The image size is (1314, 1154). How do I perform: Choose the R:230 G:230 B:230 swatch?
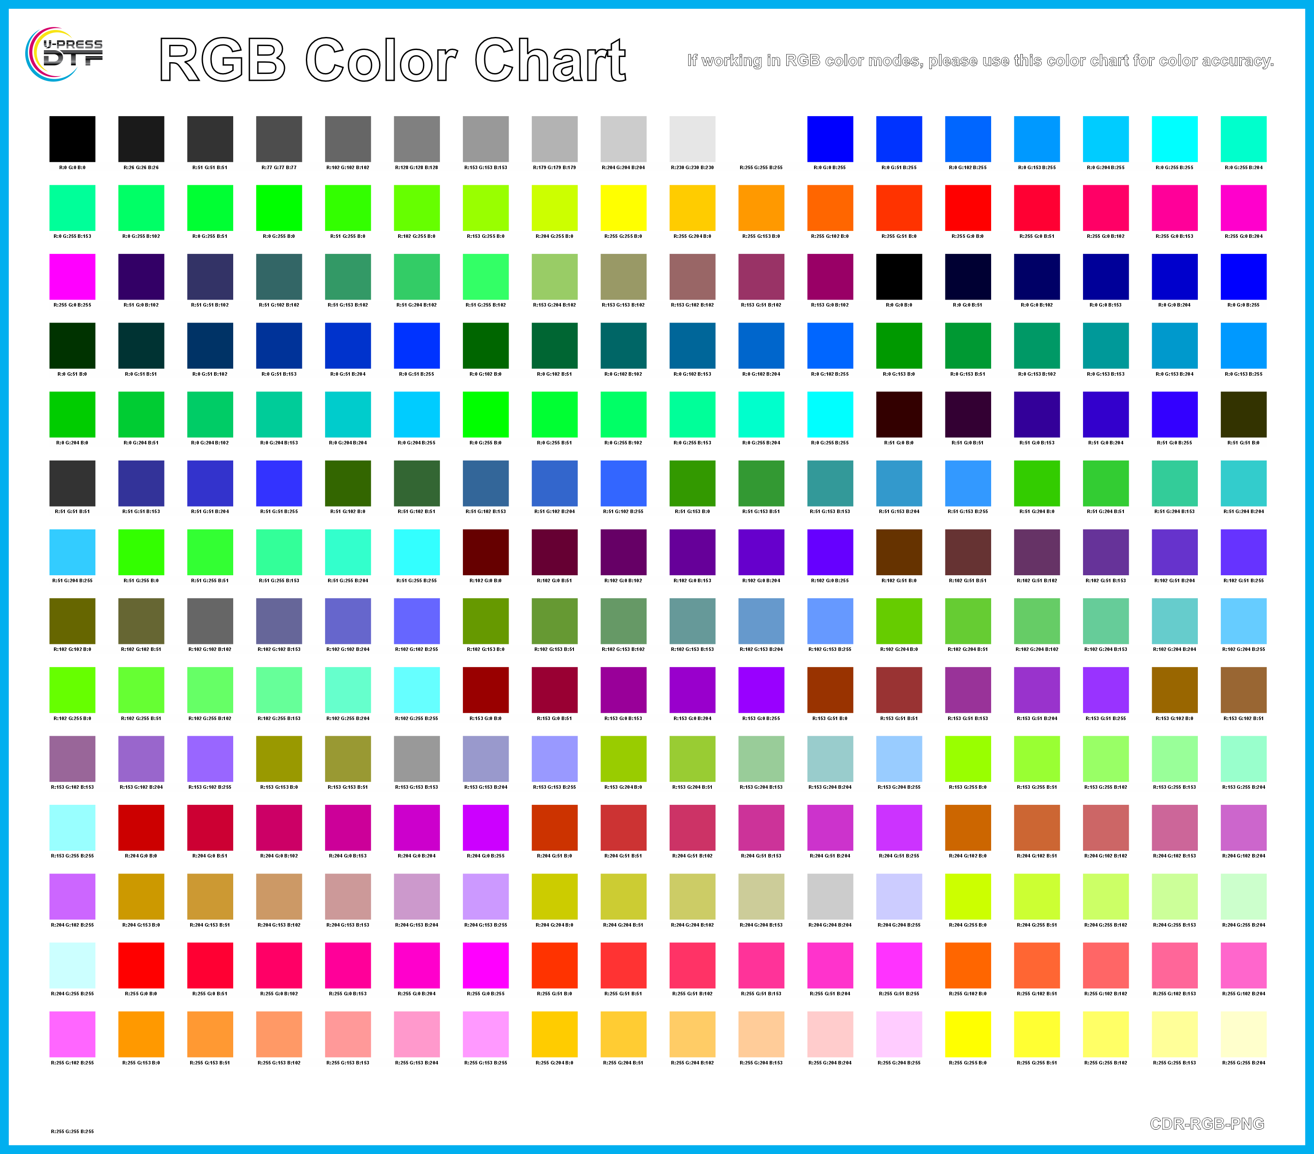[x=692, y=139]
